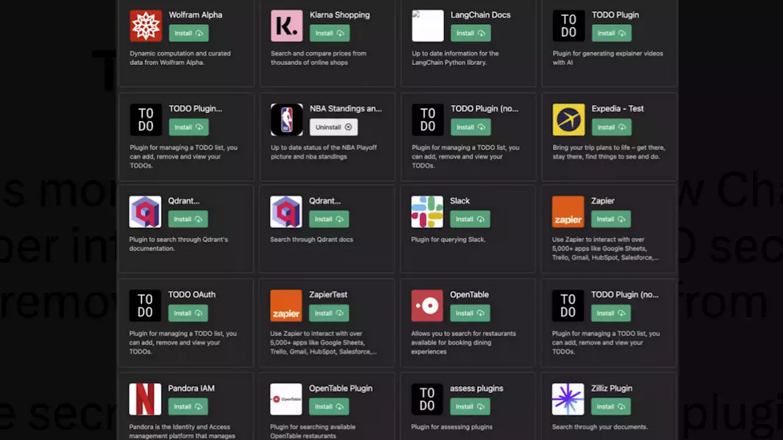Click the blank LangChain Docs logo thumbnail

pos(428,26)
